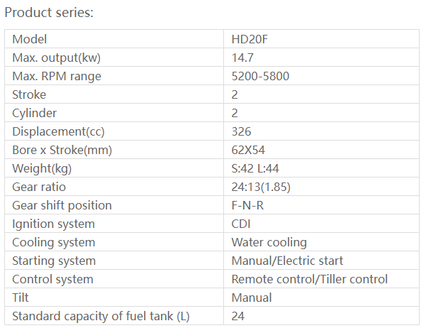Select the Stroke row label
Viewport: 426px width, 333px height.
click(x=29, y=94)
